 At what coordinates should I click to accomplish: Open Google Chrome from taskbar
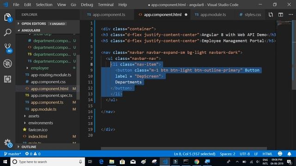tap(197, 162)
